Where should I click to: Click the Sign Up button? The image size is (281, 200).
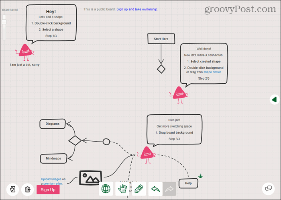(48, 190)
